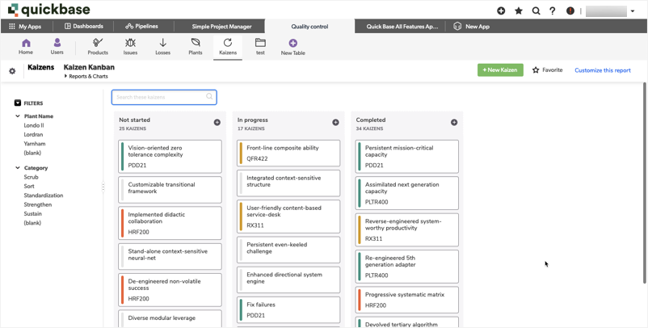Click the Search these kaizens field
Image resolution: width=648 pixels, height=328 pixels.
(164, 97)
